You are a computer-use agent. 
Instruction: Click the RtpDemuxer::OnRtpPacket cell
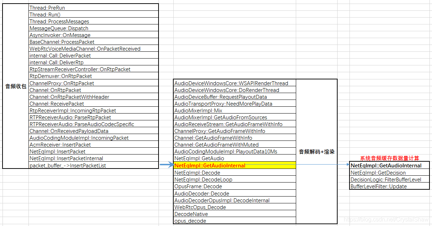tap(93, 76)
